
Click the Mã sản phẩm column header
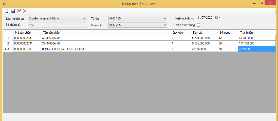(x=27, y=33)
